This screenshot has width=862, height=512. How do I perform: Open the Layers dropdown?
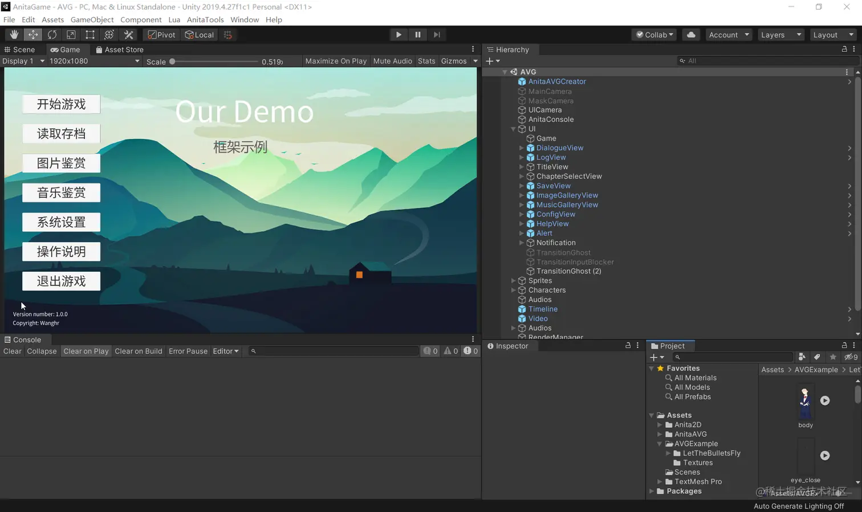(781, 35)
